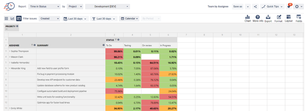Open the Project grouping dropdown

75,6
